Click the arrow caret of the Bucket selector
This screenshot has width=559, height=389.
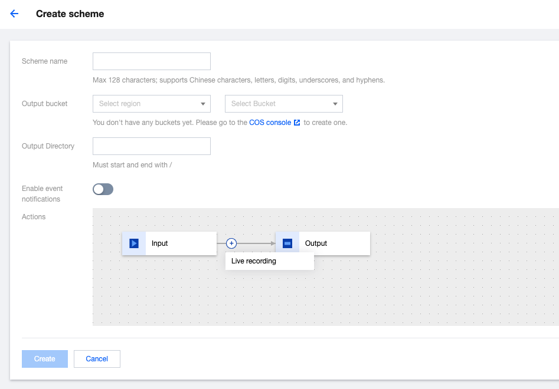coord(336,104)
